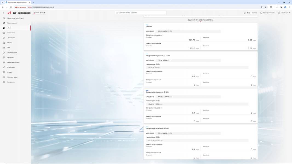Click the 2.4 GHz MAC address field
Viewport: 292px width, 164px height.
click(x=188, y=60)
